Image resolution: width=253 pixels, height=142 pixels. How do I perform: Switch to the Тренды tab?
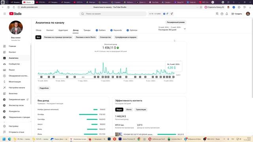[87, 30]
